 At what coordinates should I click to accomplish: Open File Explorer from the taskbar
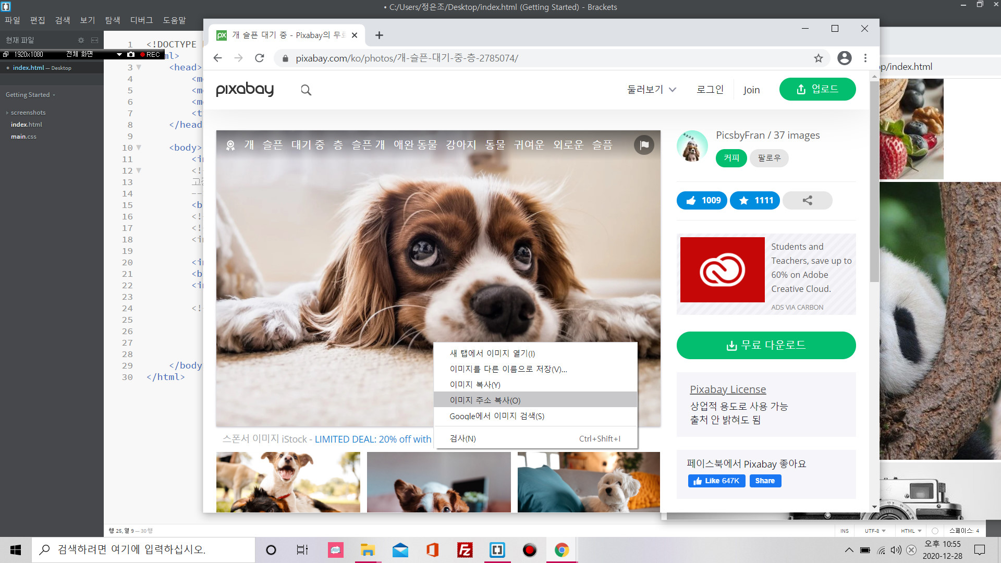368,550
